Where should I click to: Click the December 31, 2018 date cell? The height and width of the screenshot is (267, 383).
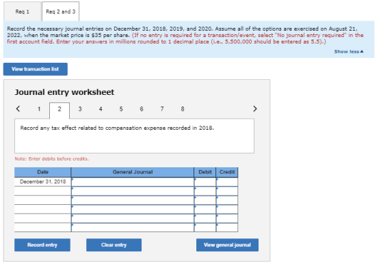tap(42, 182)
